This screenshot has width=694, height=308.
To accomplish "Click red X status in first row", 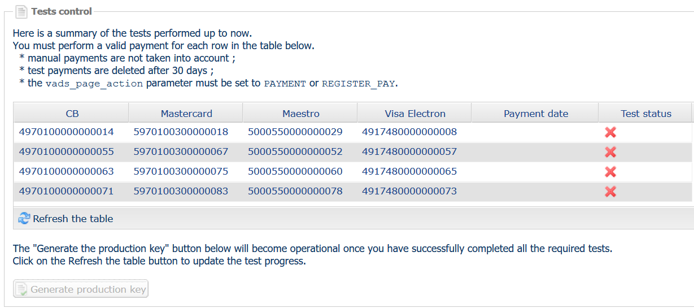I will (610, 132).
